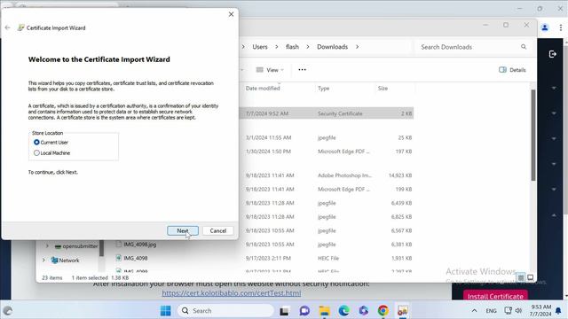Image resolution: width=568 pixels, height=319 pixels.
Task: Cancel the Certificate Import Wizard
Action: [x=217, y=230]
